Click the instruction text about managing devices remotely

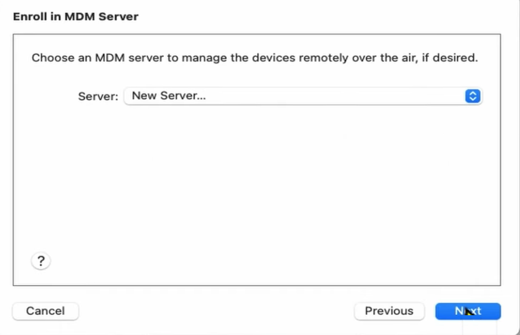tap(255, 58)
